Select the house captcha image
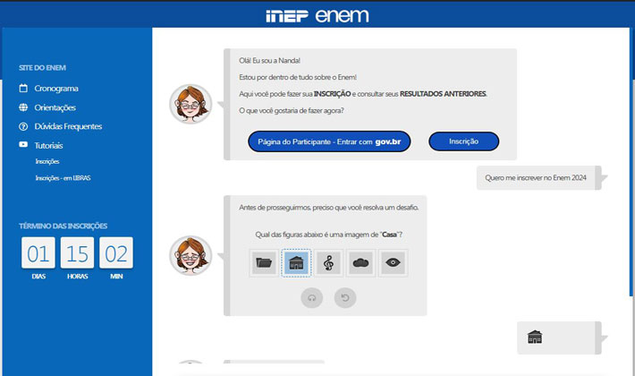 (296, 263)
